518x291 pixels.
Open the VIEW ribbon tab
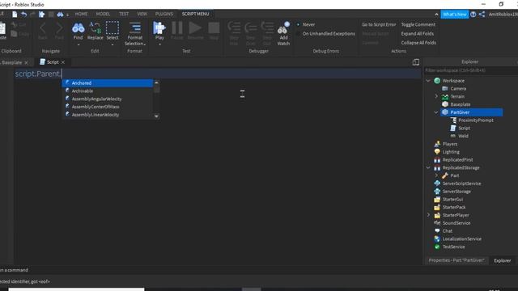coord(142,14)
